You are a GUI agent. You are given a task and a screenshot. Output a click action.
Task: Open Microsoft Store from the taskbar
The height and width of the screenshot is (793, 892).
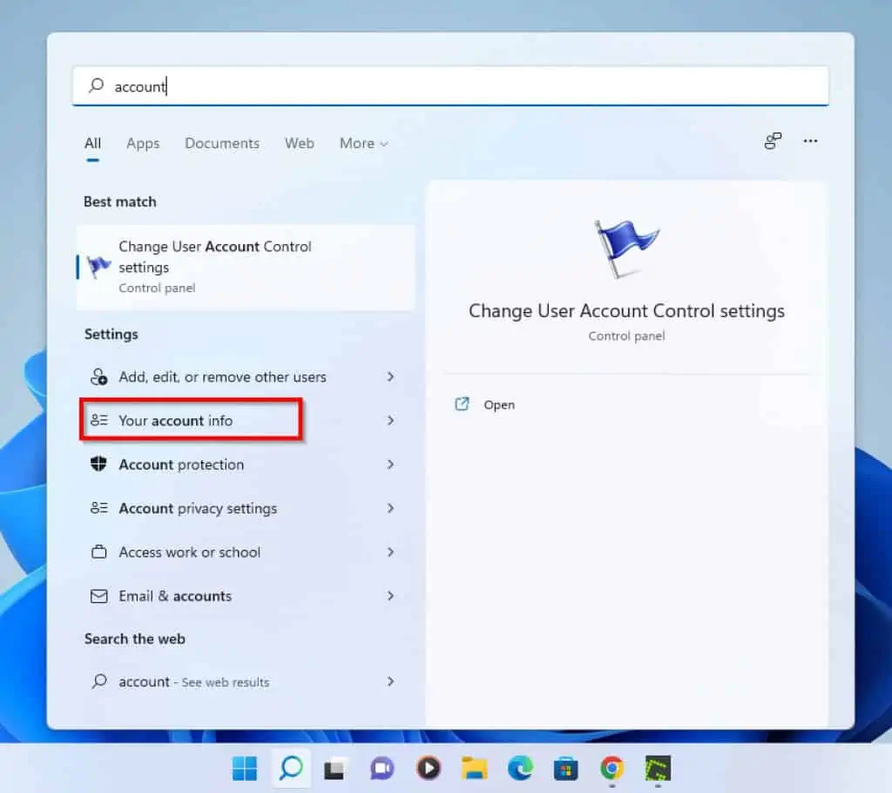coord(566,768)
